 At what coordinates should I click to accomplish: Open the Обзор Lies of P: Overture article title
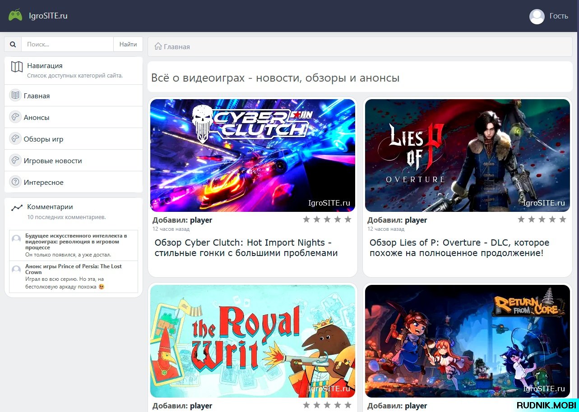pyautogui.click(x=459, y=248)
